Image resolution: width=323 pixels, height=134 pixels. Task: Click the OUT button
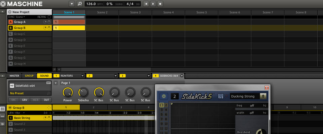(46, 100)
